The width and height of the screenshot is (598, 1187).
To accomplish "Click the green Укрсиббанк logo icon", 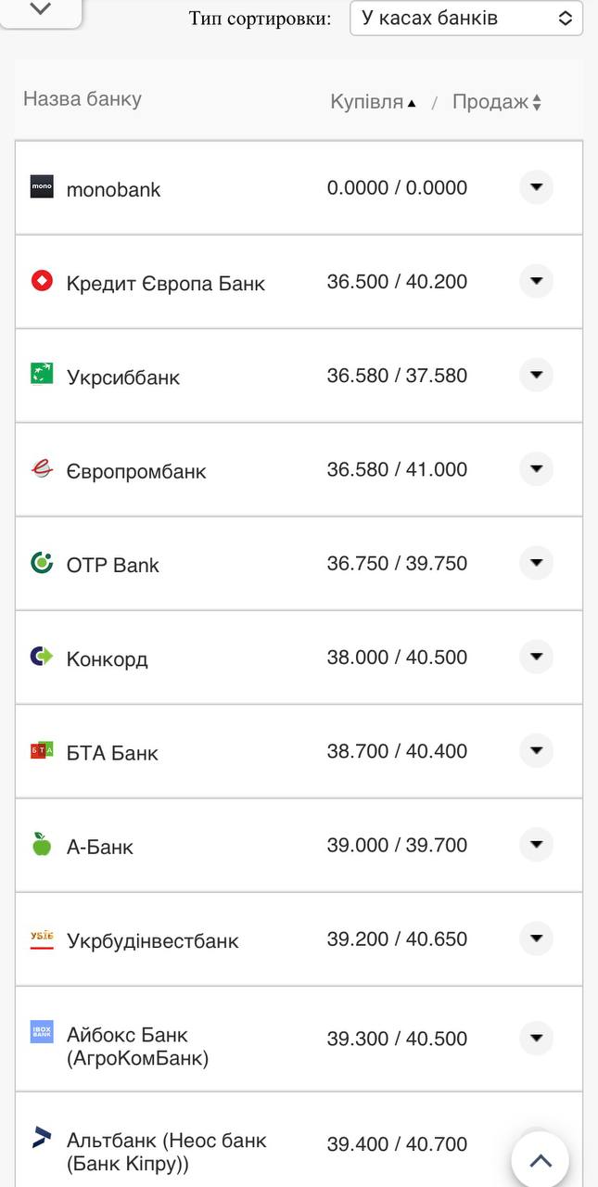I will pos(41,376).
